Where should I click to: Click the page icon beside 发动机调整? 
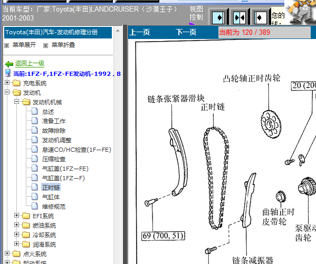click(x=35, y=140)
